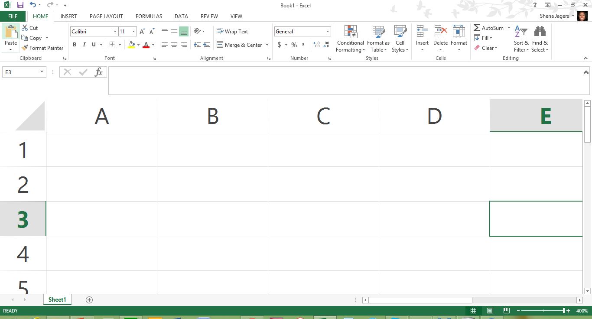This screenshot has width=592, height=319.
Task: Increase font size with the large A
Action: 142,32
